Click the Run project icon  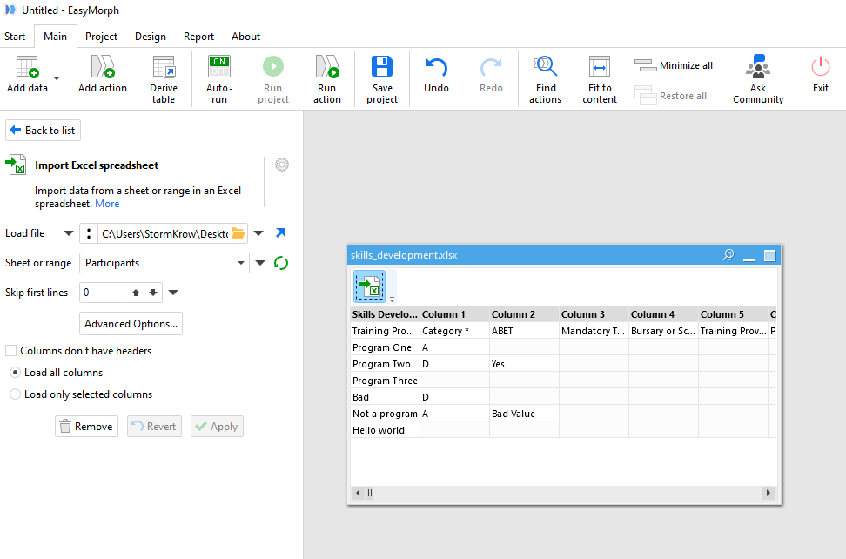point(273,67)
